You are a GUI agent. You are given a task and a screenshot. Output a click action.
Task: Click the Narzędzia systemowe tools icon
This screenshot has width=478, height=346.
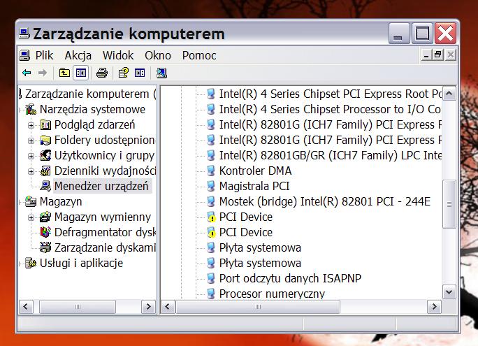click(x=31, y=109)
